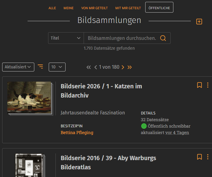Jump to the last page with double-right arrows
The height and width of the screenshot is (177, 212).
pyautogui.click(x=130, y=67)
